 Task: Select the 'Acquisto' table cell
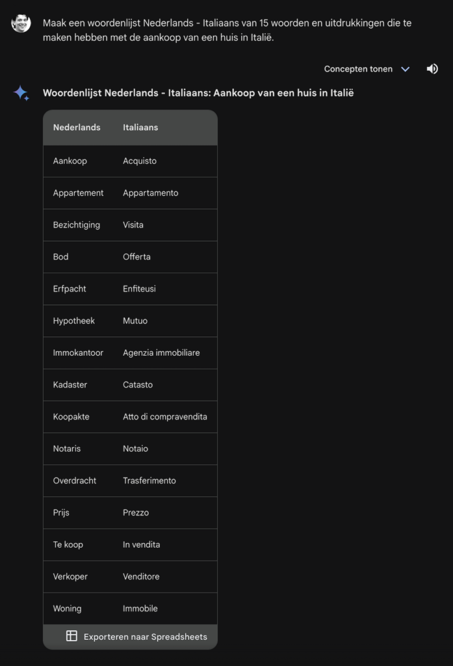coord(140,161)
